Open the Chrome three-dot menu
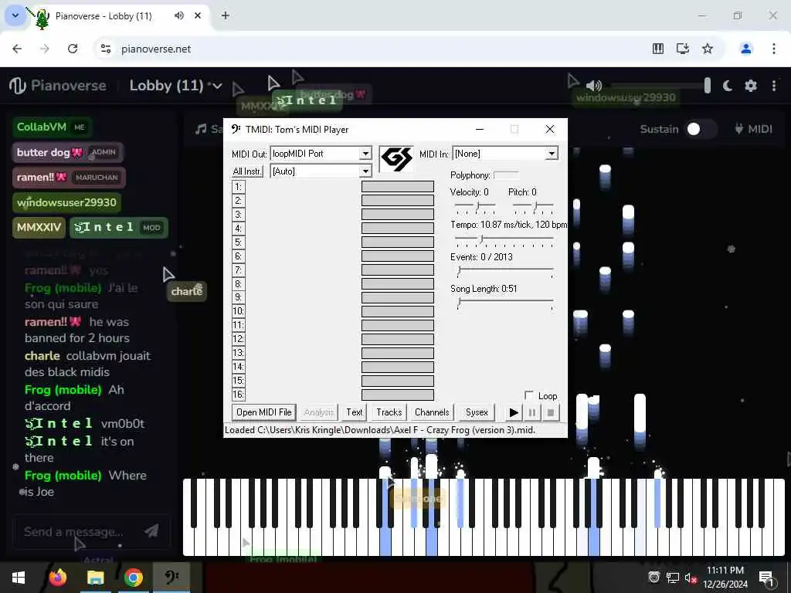Screen dimensions: 791x593 tap(774, 49)
